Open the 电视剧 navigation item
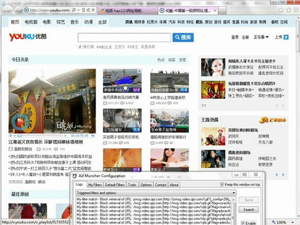This screenshot has height=225, width=300. pyautogui.click(x=31, y=22)
